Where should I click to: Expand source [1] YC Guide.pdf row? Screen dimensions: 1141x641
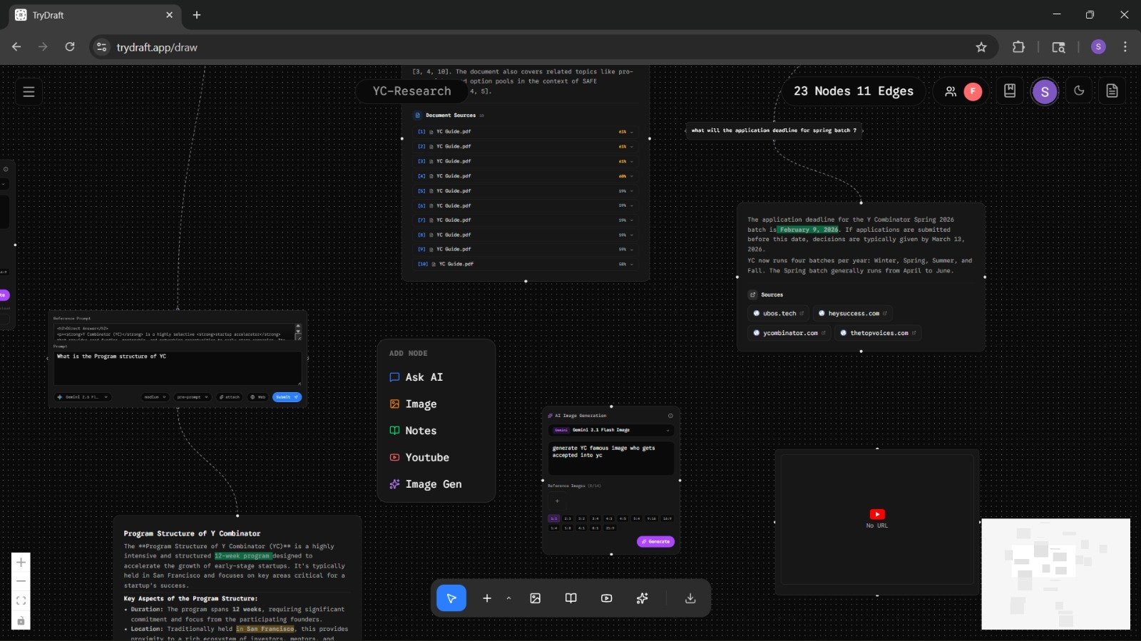(526, 132)
